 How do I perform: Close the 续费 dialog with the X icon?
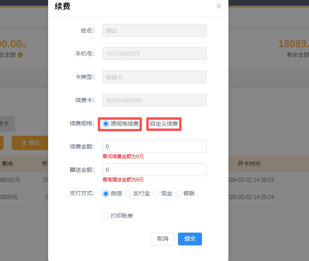(x=219, y=6)
